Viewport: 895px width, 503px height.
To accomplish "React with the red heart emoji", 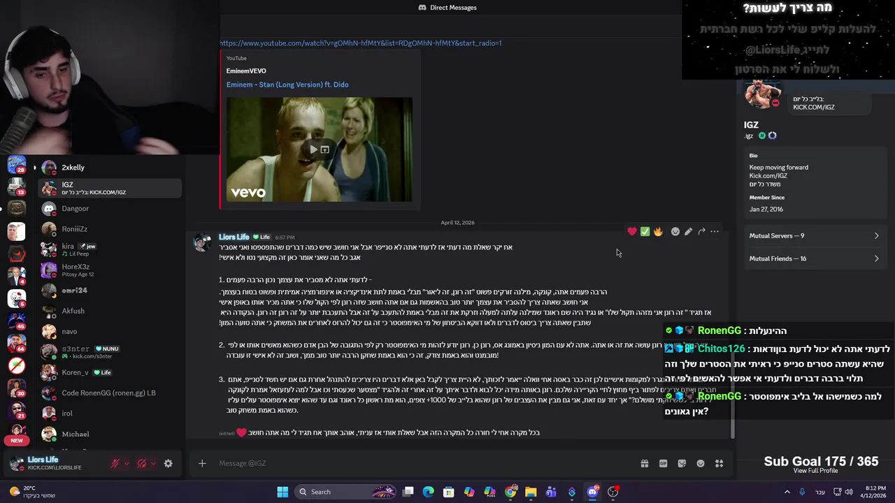I will [x=632, y=231].
